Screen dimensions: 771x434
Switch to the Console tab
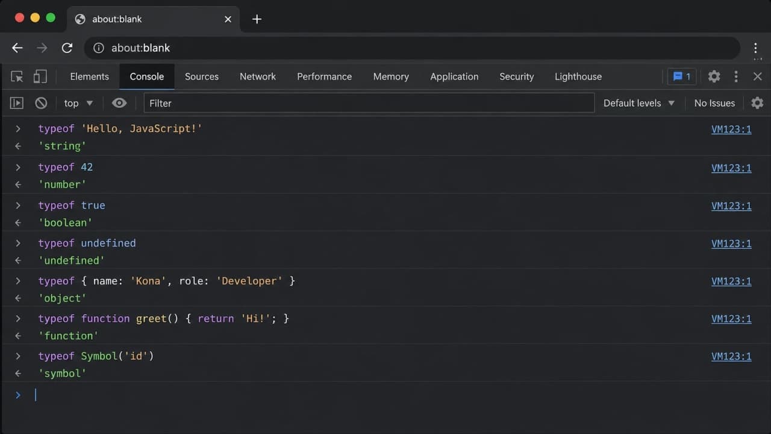click(x=147, y=77)
